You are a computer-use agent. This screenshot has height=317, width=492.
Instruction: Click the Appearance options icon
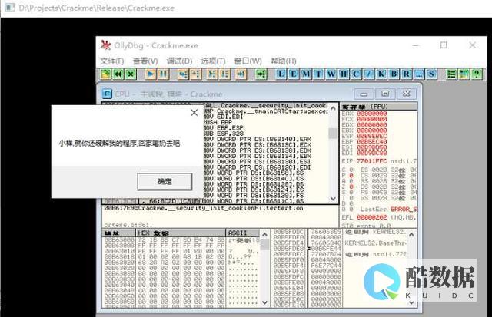[x=464, y=74]
